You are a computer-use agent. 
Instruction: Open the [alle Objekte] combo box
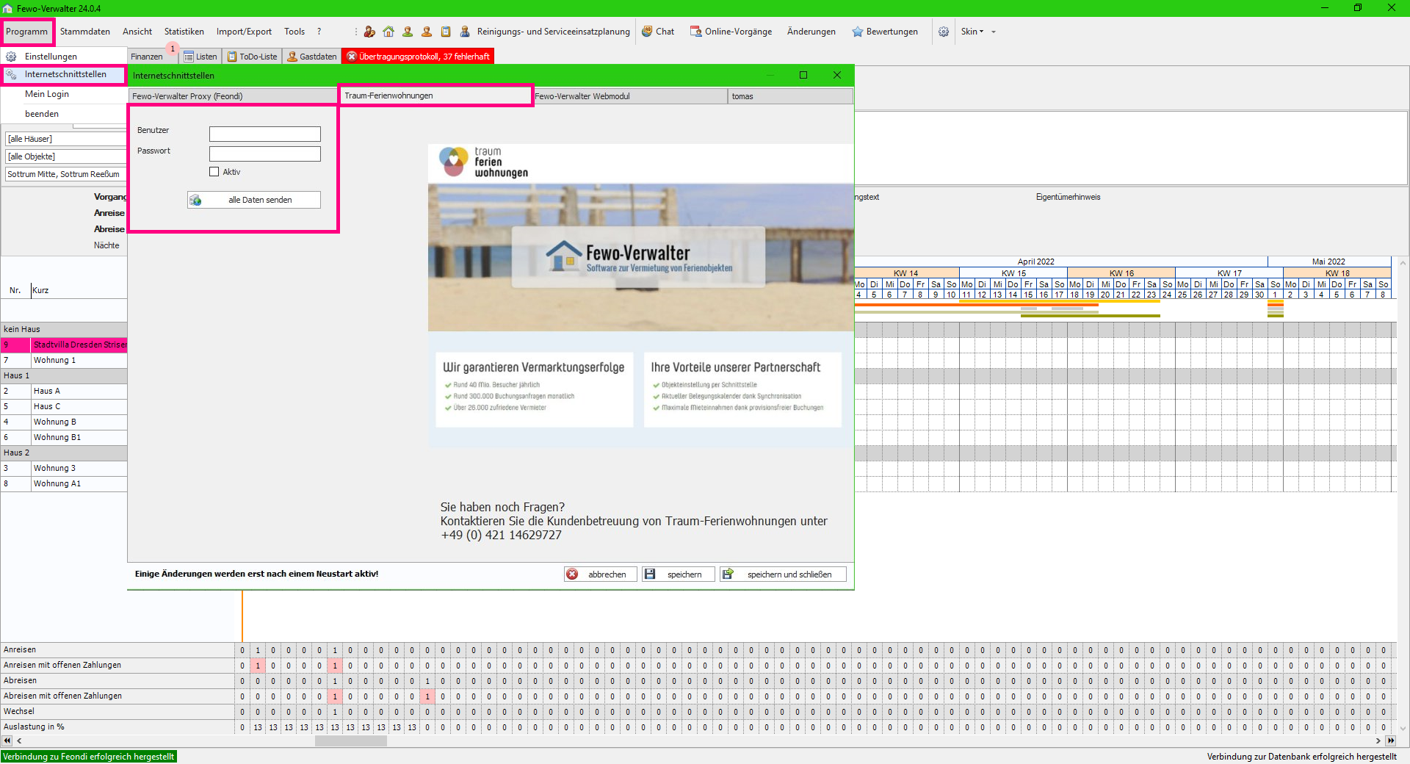click(66, 156)
